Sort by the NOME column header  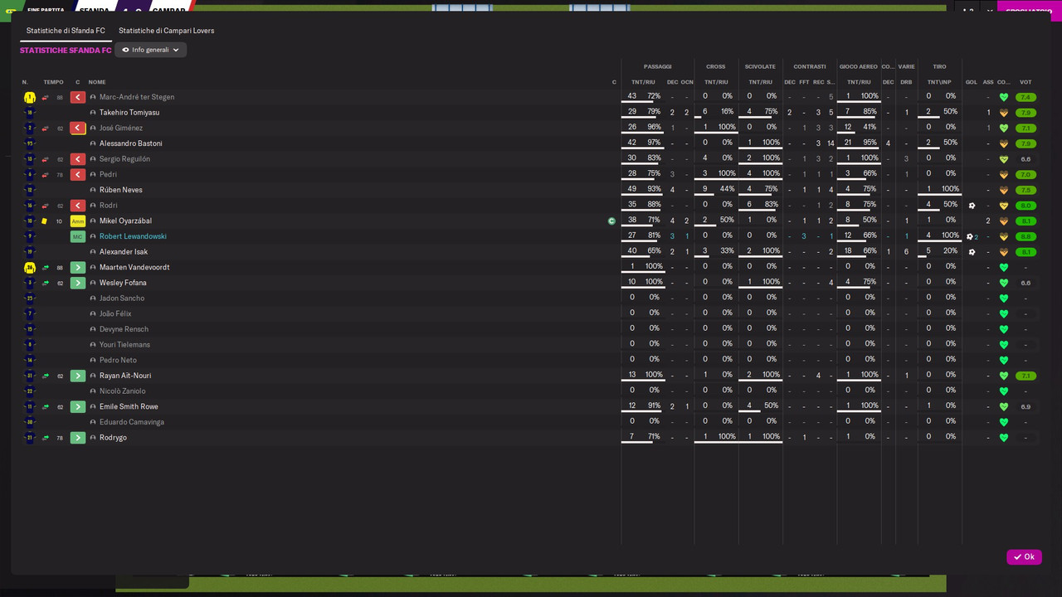tap(97, 82)
